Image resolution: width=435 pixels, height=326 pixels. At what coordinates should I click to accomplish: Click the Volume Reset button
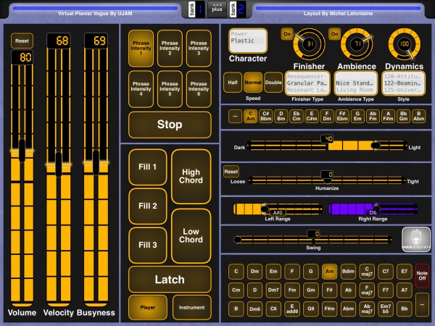click(22, 41)
